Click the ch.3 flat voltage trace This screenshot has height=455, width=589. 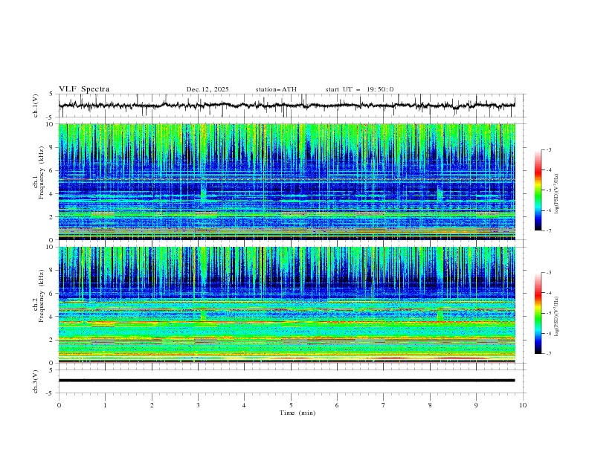(287, 381)
